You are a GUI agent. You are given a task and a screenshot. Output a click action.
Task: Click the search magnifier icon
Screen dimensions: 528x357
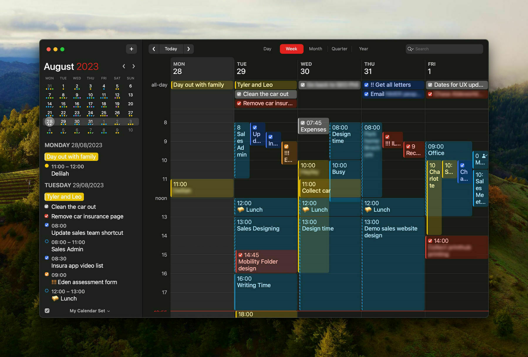click(x=410, y=49)
